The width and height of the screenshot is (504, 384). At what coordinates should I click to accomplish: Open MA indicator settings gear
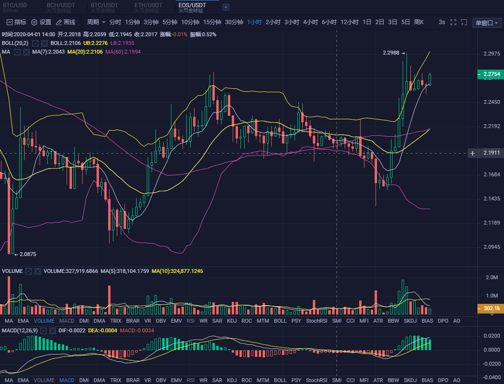pyautogui.click(x=17, y=52)
